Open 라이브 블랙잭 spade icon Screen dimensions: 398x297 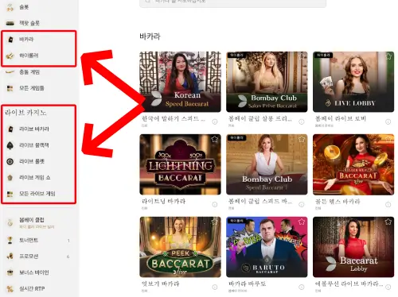[10, 145]
